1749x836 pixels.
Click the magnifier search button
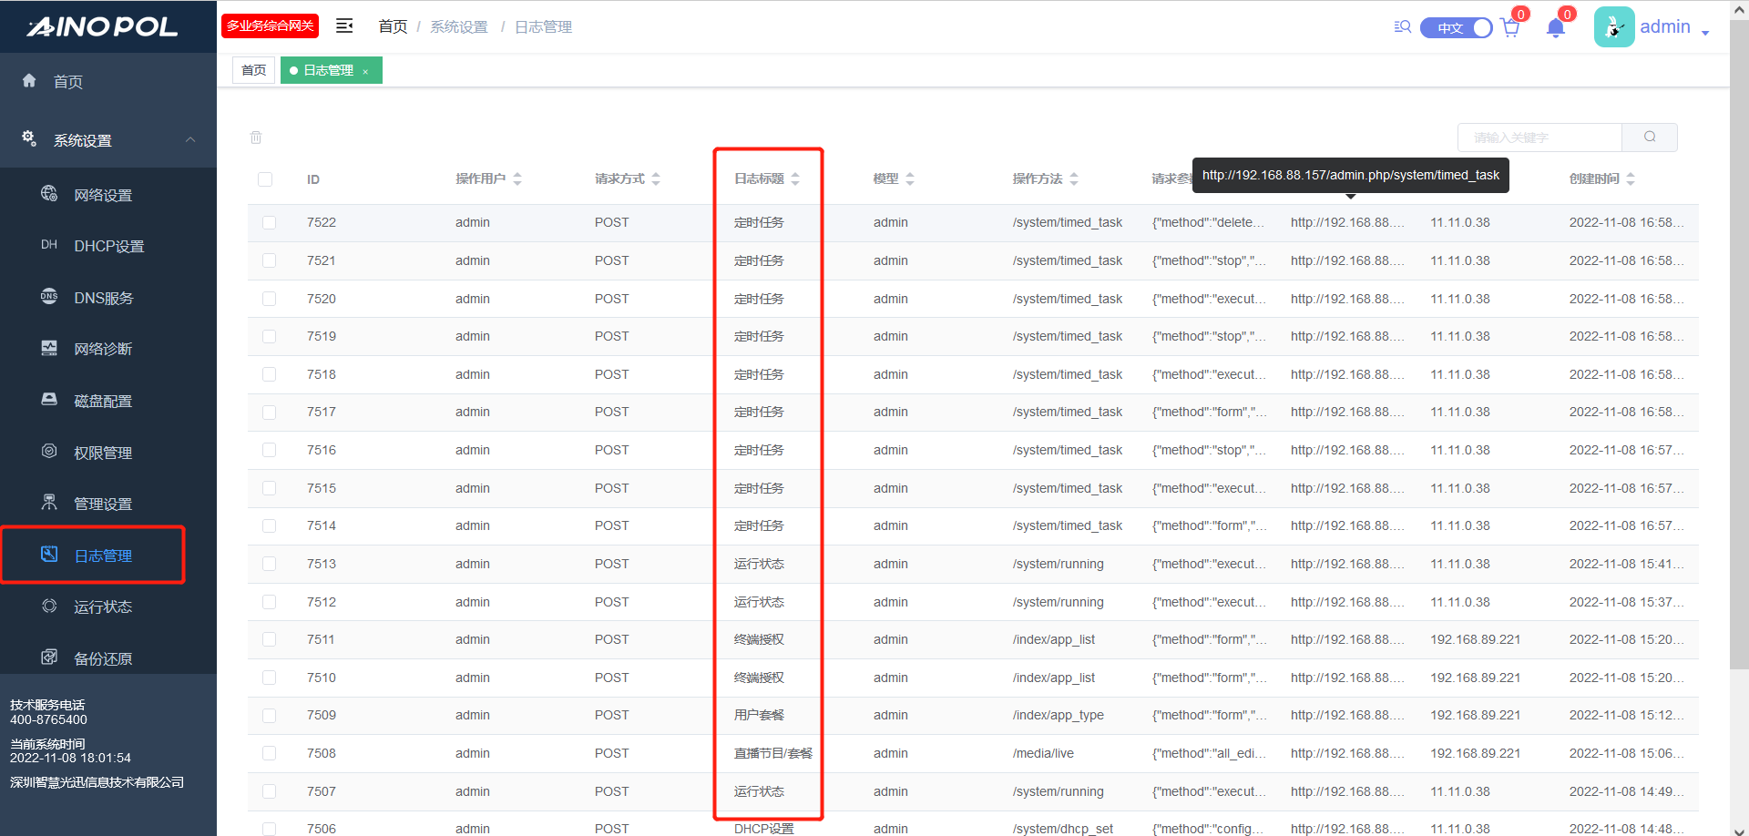pyautogui.click(x=1650, y=138)
